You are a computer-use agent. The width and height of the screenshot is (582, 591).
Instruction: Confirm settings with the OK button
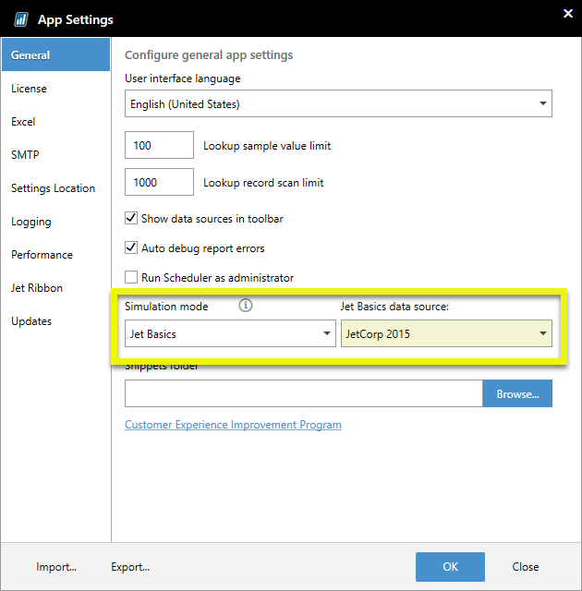[450, 567]
